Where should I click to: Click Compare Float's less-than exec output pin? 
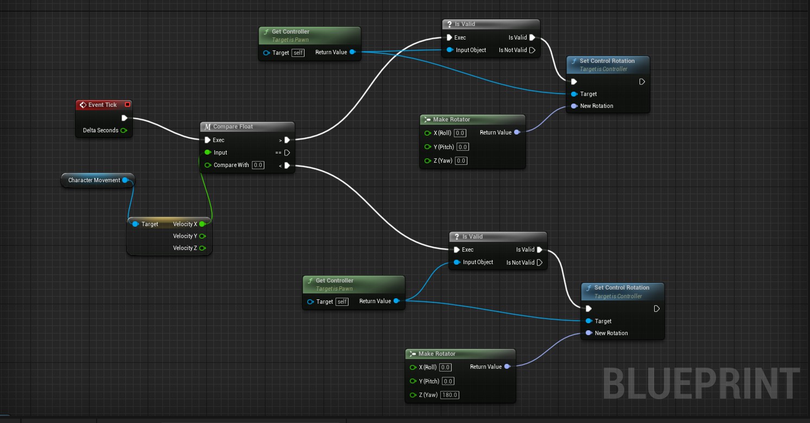click(287, 165)
